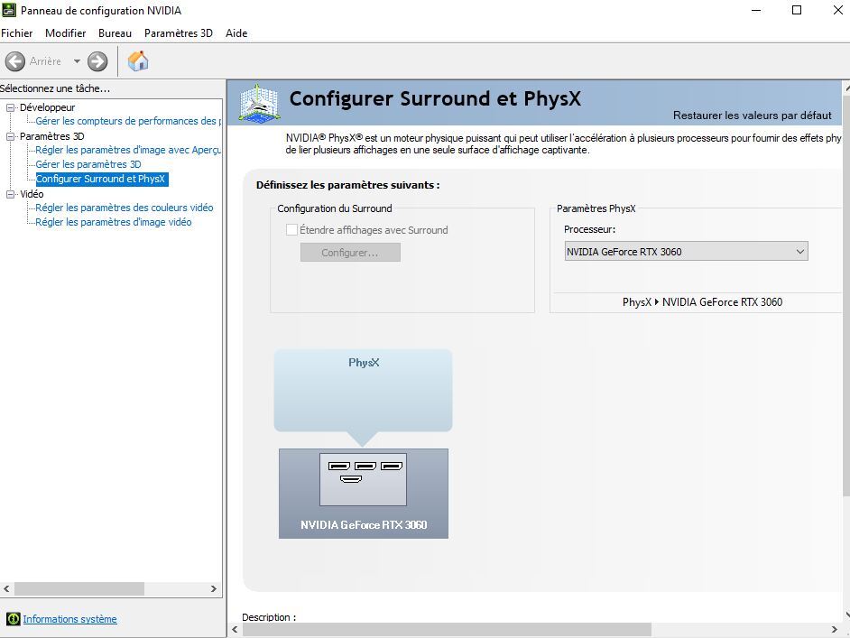Open the Paramètres 3D menu

coord(179,33)
